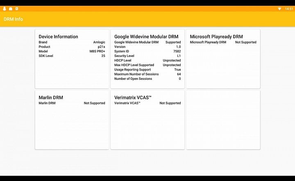Select the Device Information card heading
This screenshot has height=181, width=295.
point(58,37)
